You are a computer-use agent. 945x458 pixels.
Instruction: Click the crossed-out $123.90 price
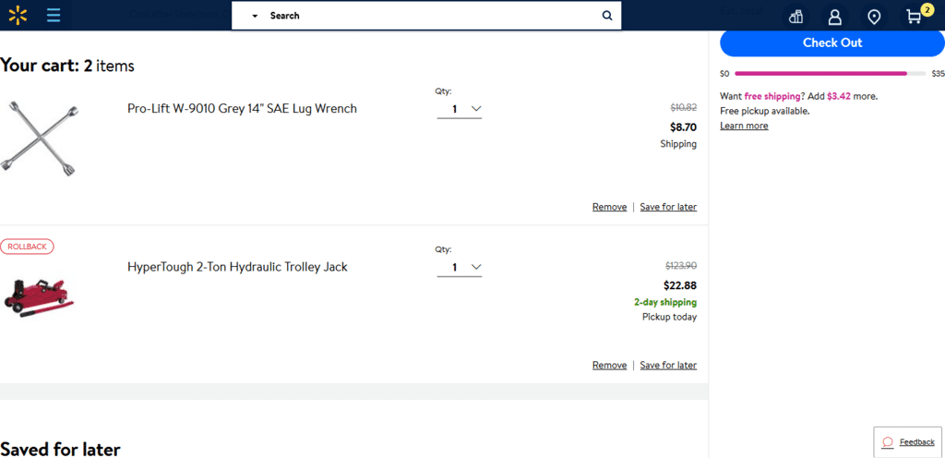[681, 266]
